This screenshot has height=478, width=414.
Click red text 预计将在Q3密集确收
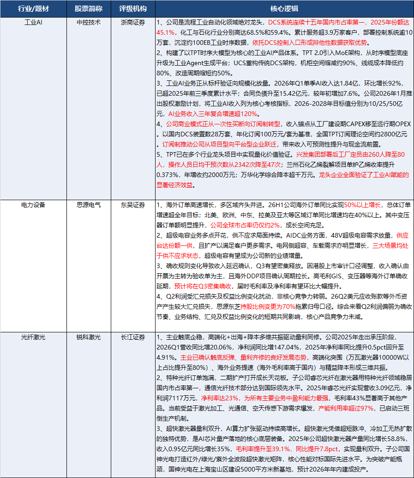pyautogui.click(x=203, y=286)
